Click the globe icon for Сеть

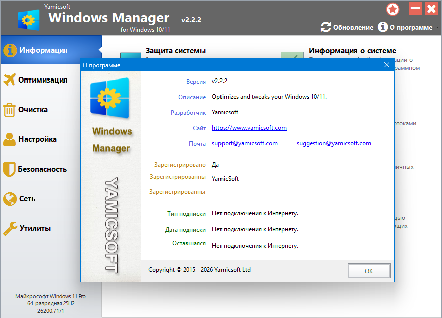point(10,199)
